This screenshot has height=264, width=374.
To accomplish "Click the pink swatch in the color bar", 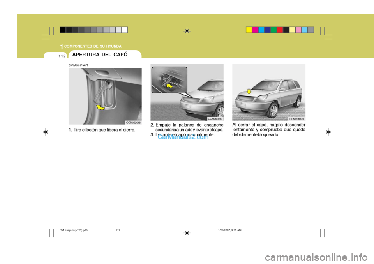I will 298,30.
